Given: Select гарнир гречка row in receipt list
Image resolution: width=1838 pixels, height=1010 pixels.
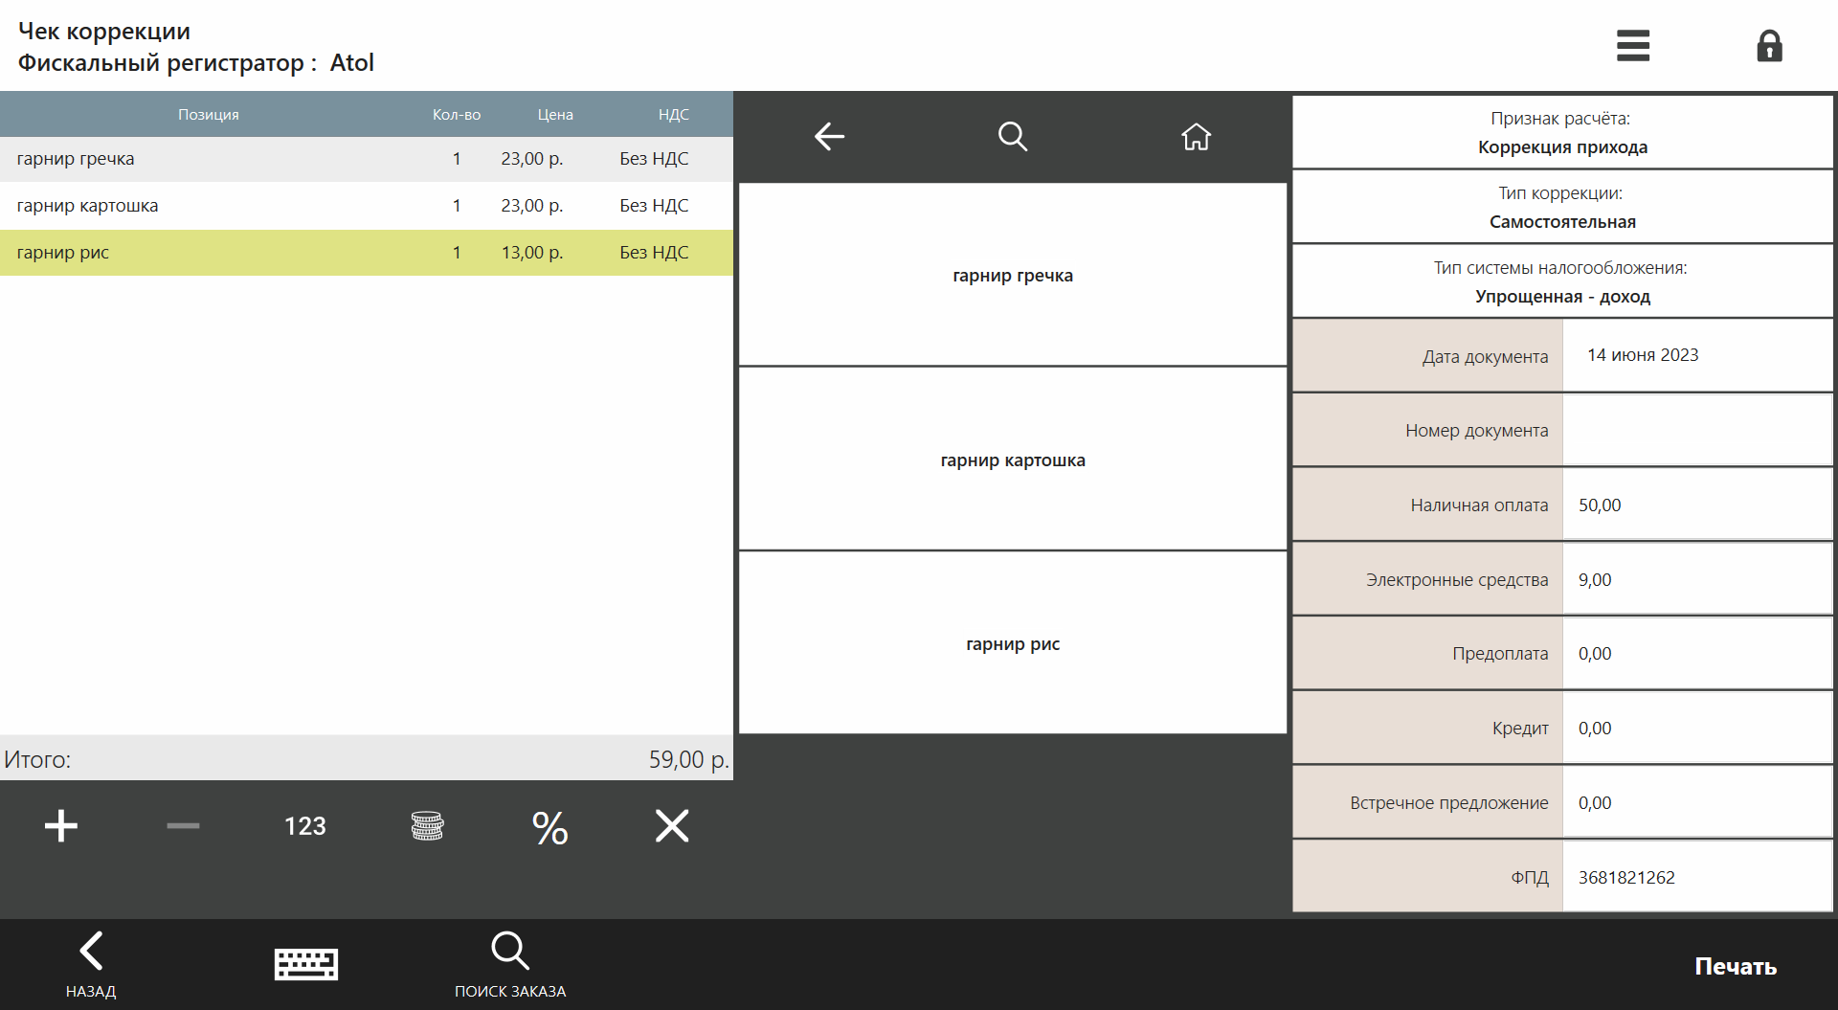Looking at the screenshot, I should [x=367, y=159].
